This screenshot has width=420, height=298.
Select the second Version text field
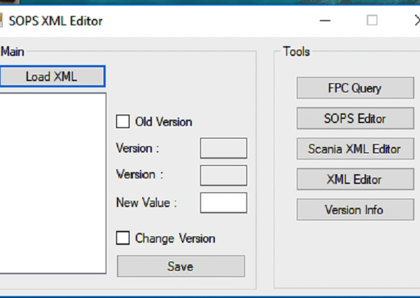pos(223,176)
